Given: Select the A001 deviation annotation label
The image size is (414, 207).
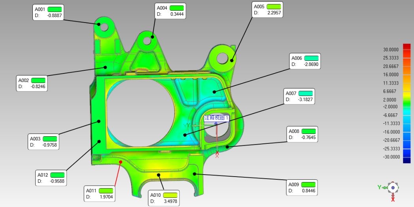Looking at the screenshot, I should click(48, 12).
